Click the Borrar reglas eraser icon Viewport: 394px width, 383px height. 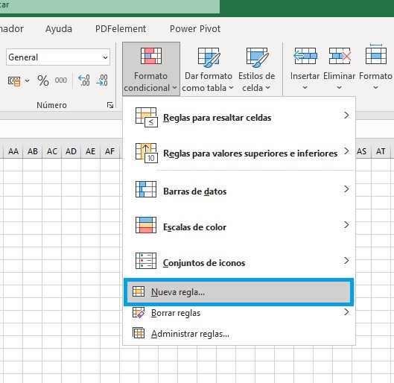click(x=139, y=312)
